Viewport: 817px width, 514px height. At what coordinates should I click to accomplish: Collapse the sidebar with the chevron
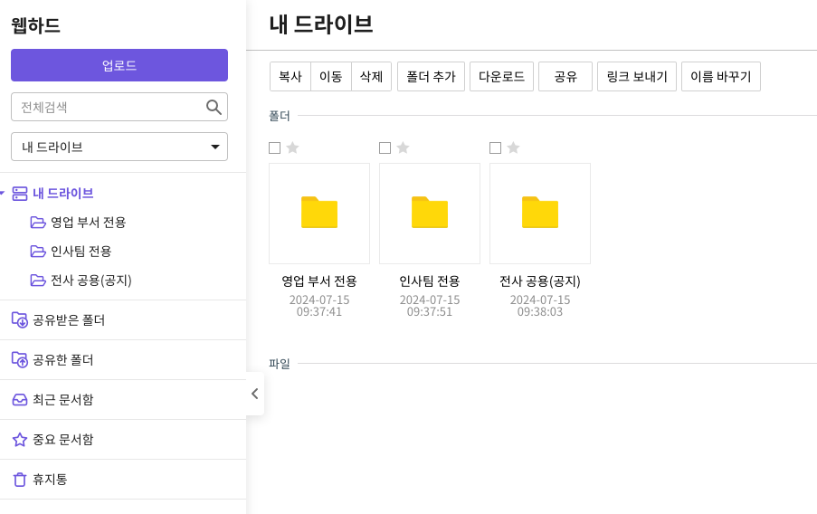pyautogui.click(x=254, y=394)
